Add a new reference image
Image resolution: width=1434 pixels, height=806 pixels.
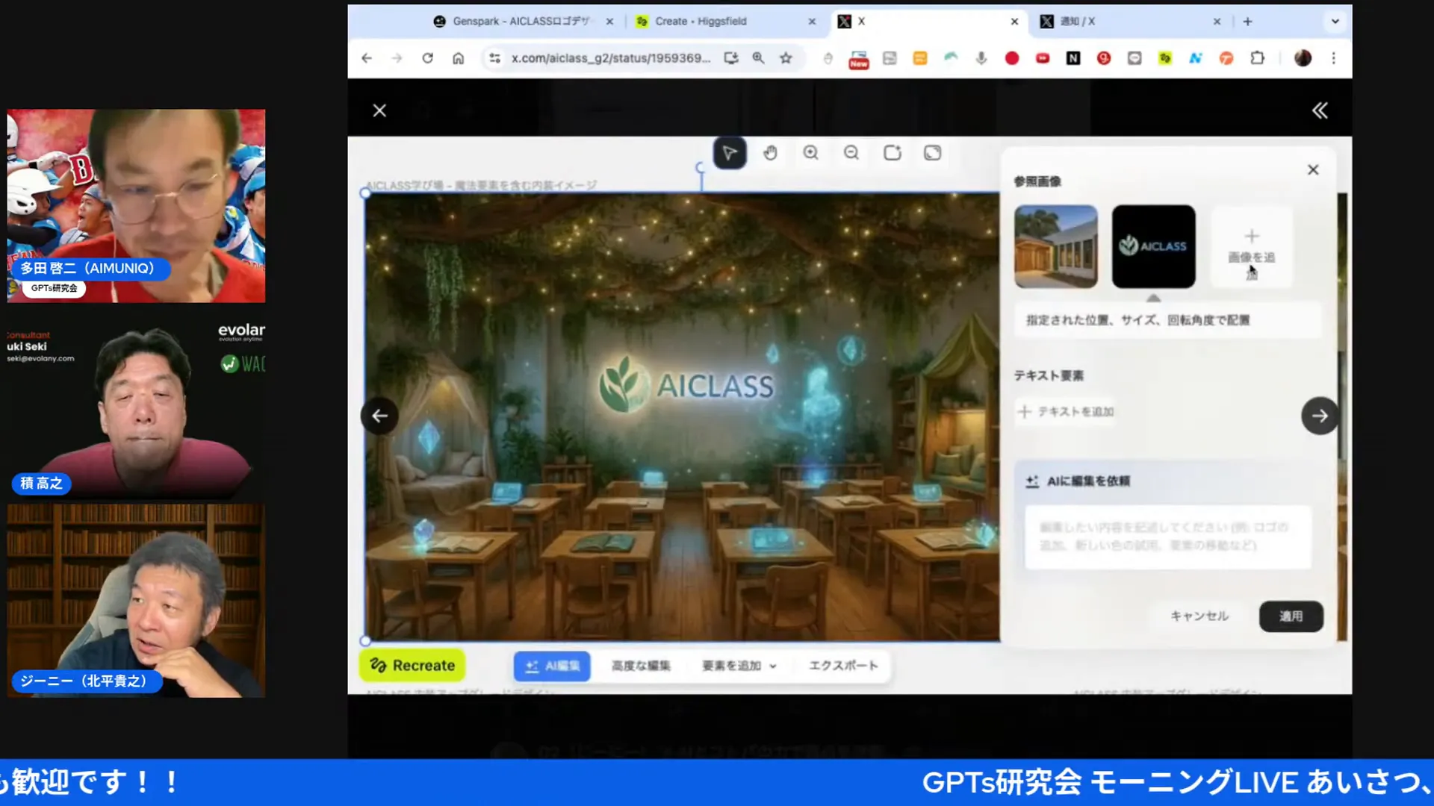click(1252, 248)
